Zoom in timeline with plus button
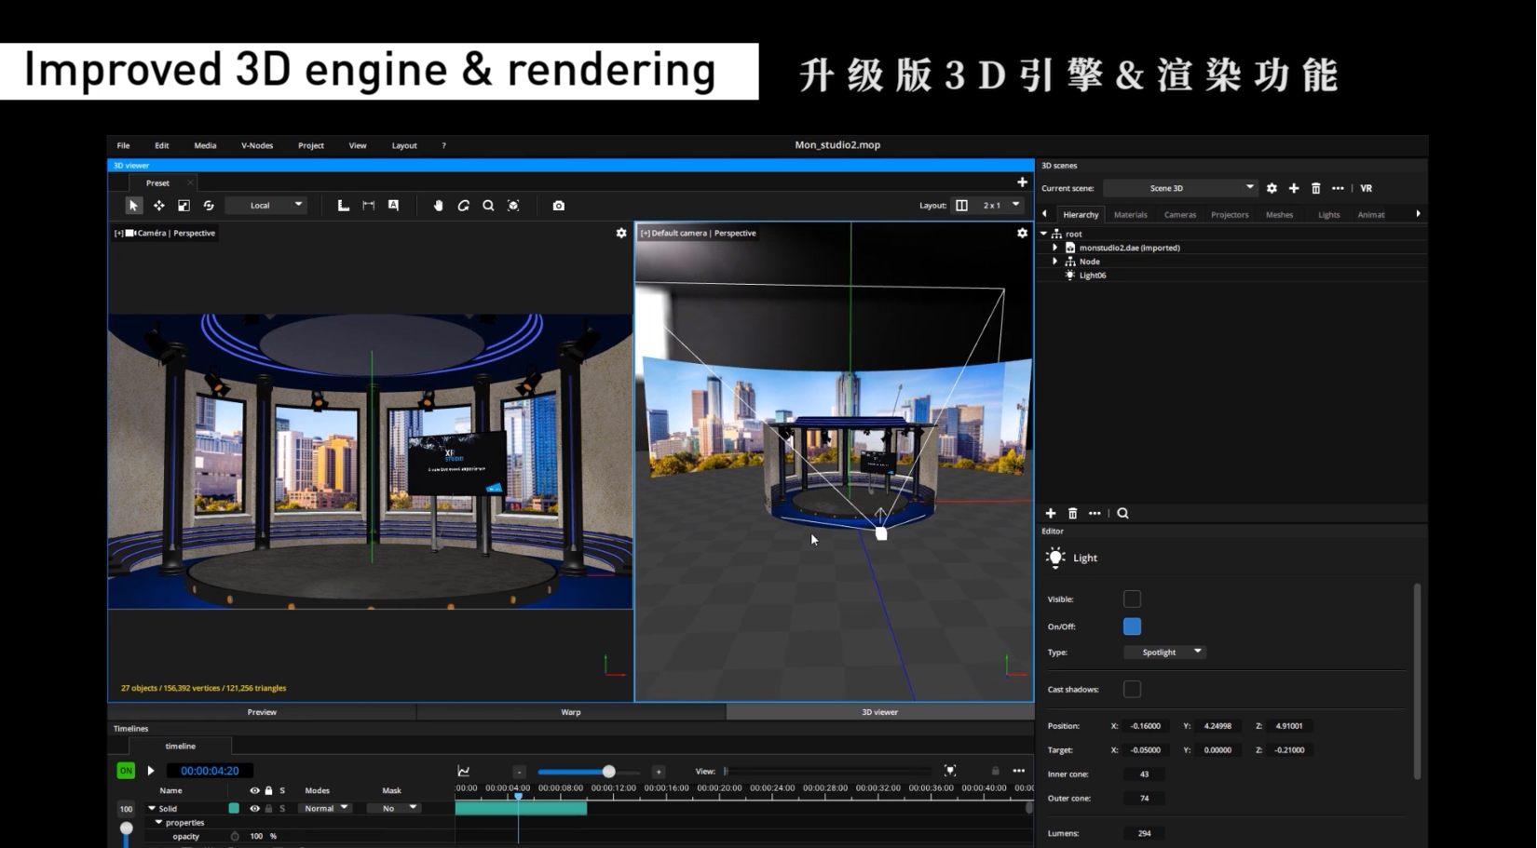The width and height of the screenshot is (1537, 848). click(x=659, y=772)
